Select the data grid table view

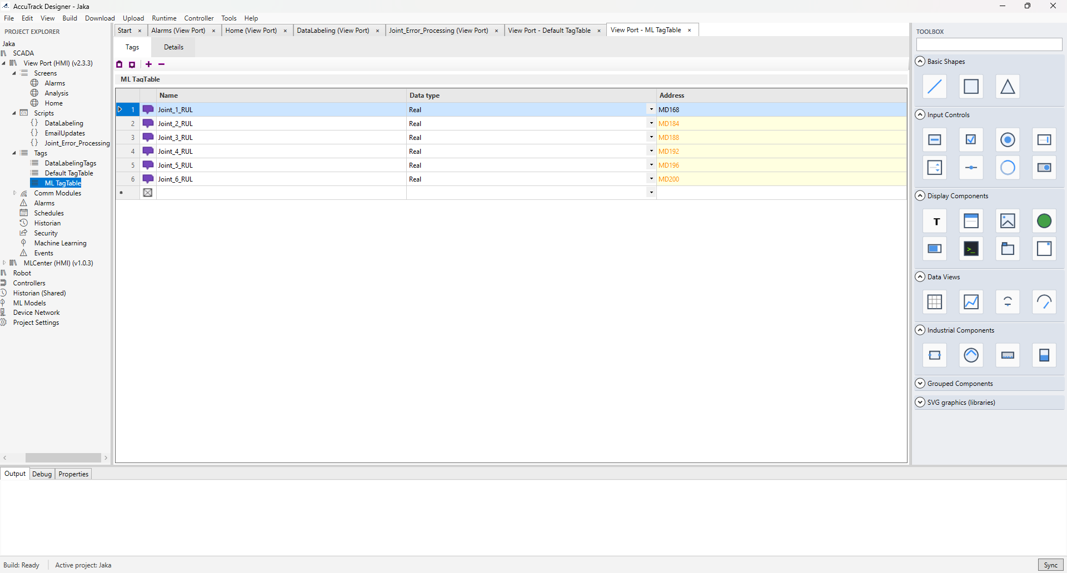point(935,302)
